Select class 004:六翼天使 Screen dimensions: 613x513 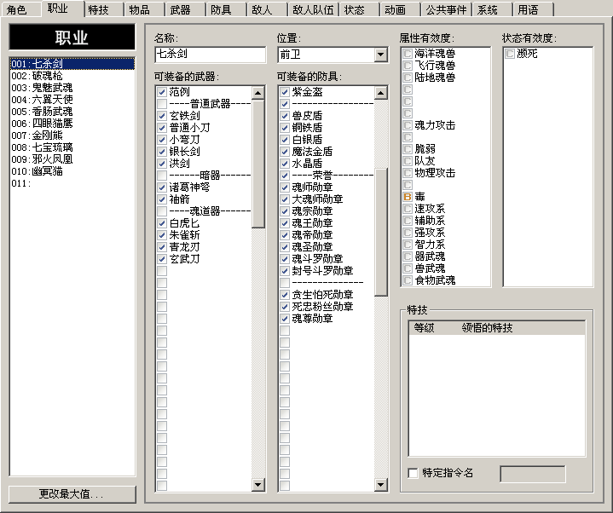(x=72, y=100)
